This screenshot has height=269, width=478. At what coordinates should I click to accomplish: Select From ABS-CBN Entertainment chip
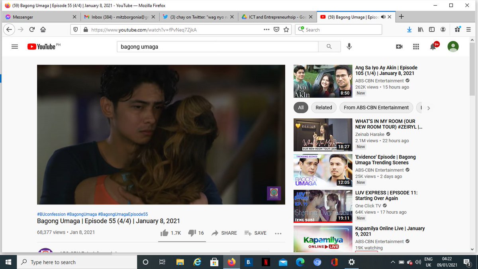click(376, 108)
